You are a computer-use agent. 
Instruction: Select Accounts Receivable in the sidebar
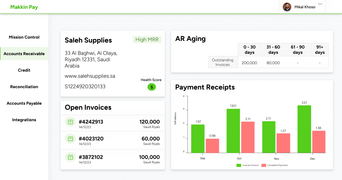pyautogui.click(x=24, y=54)
